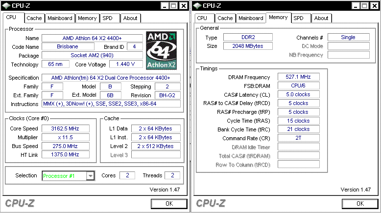
Task: Click the Code Name value Brisbane
Action: point(68,46)
